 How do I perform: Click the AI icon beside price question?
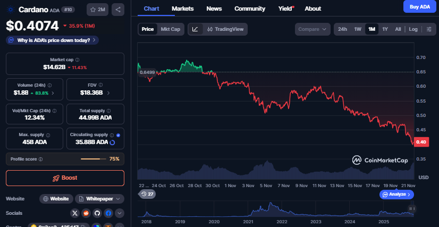[x=11, y=40]
